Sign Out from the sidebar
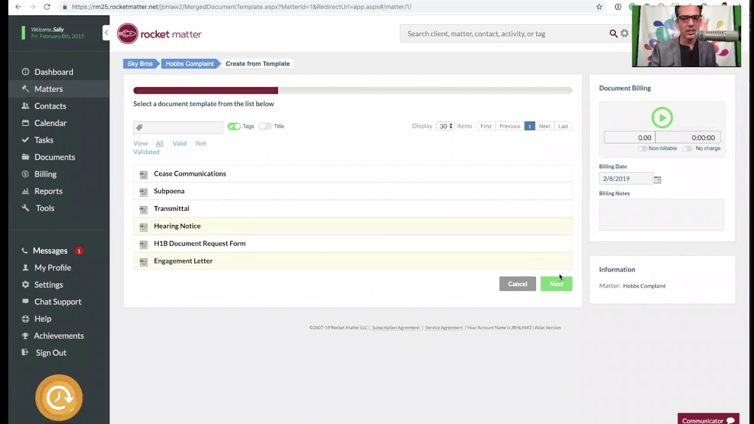This screenshot has height=424, width=754. click(x=51, y=353)
